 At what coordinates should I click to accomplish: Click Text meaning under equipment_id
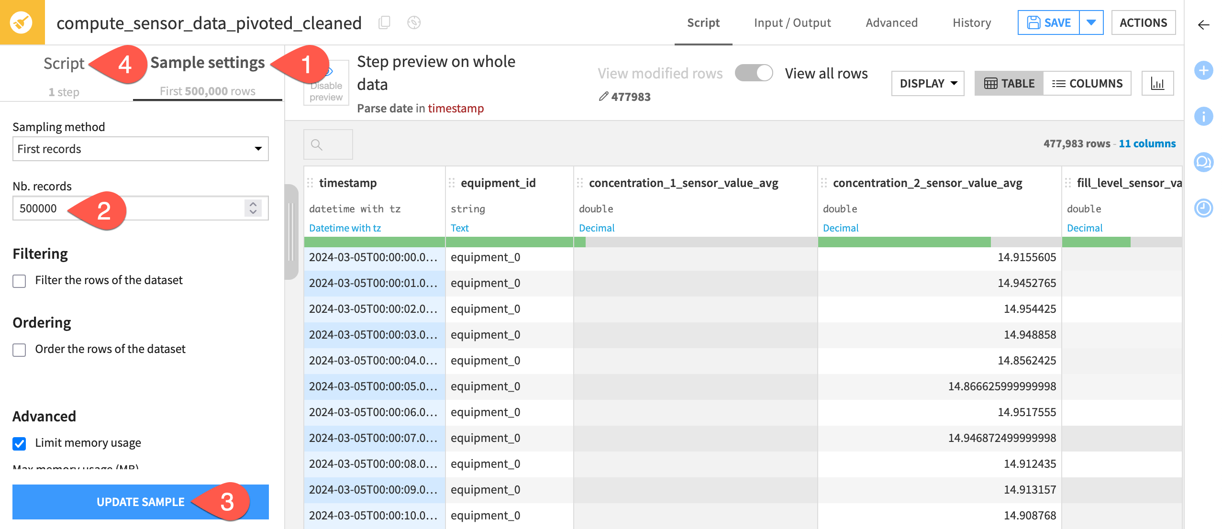(459, 228)
